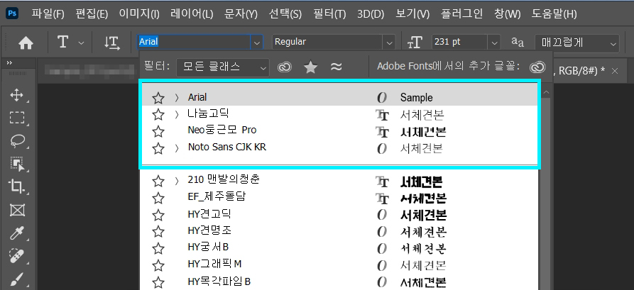Filter fonts by Adobe Fonts cloud icon
The width and height of the screenshot is (634, 290).
[285, 67]
